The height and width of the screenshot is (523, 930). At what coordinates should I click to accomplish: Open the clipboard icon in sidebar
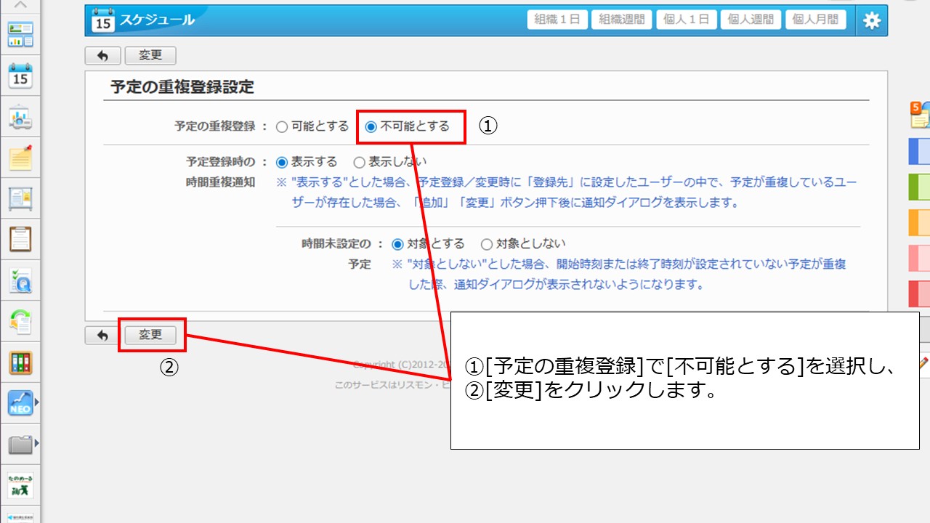[x=20, y=238]
